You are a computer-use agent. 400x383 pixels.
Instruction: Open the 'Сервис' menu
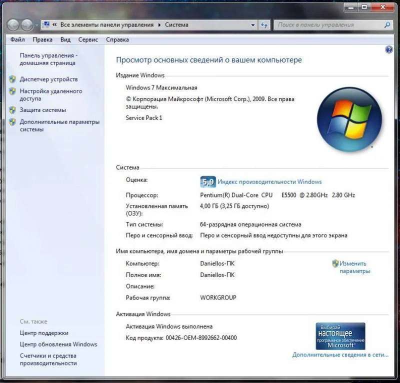point(88,39)
